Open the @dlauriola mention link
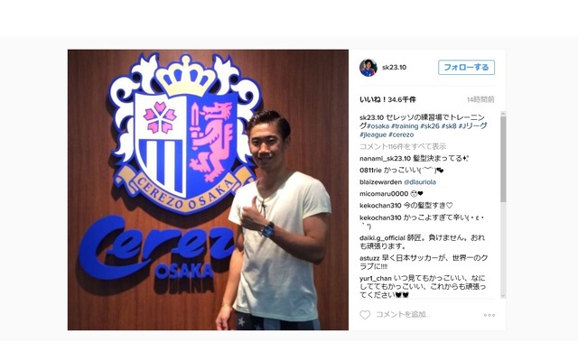The width and height of the screenshot is (578, 361). (419, 182)
